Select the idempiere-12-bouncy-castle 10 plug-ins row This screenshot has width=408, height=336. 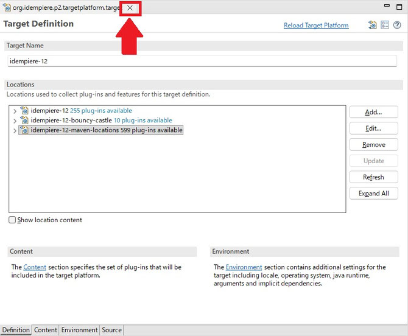pos(102,120)
